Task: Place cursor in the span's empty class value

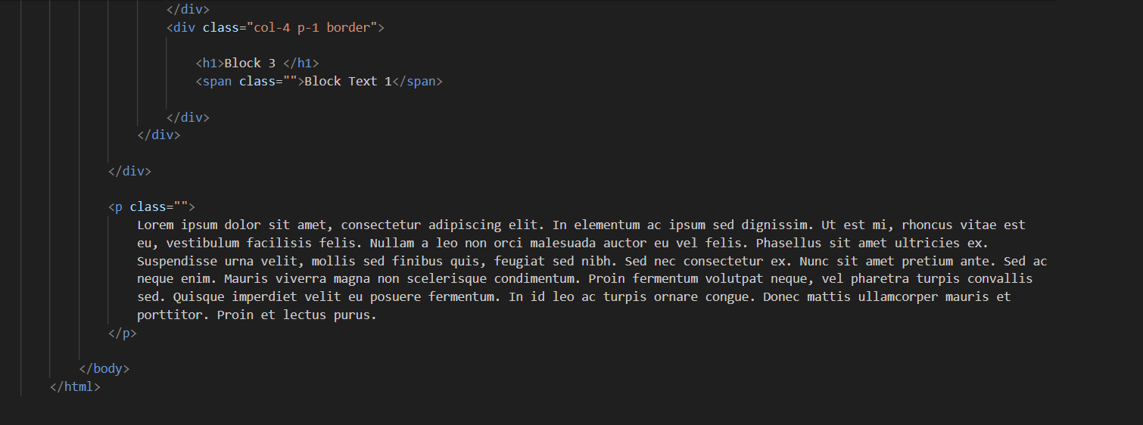Action: 290,81
